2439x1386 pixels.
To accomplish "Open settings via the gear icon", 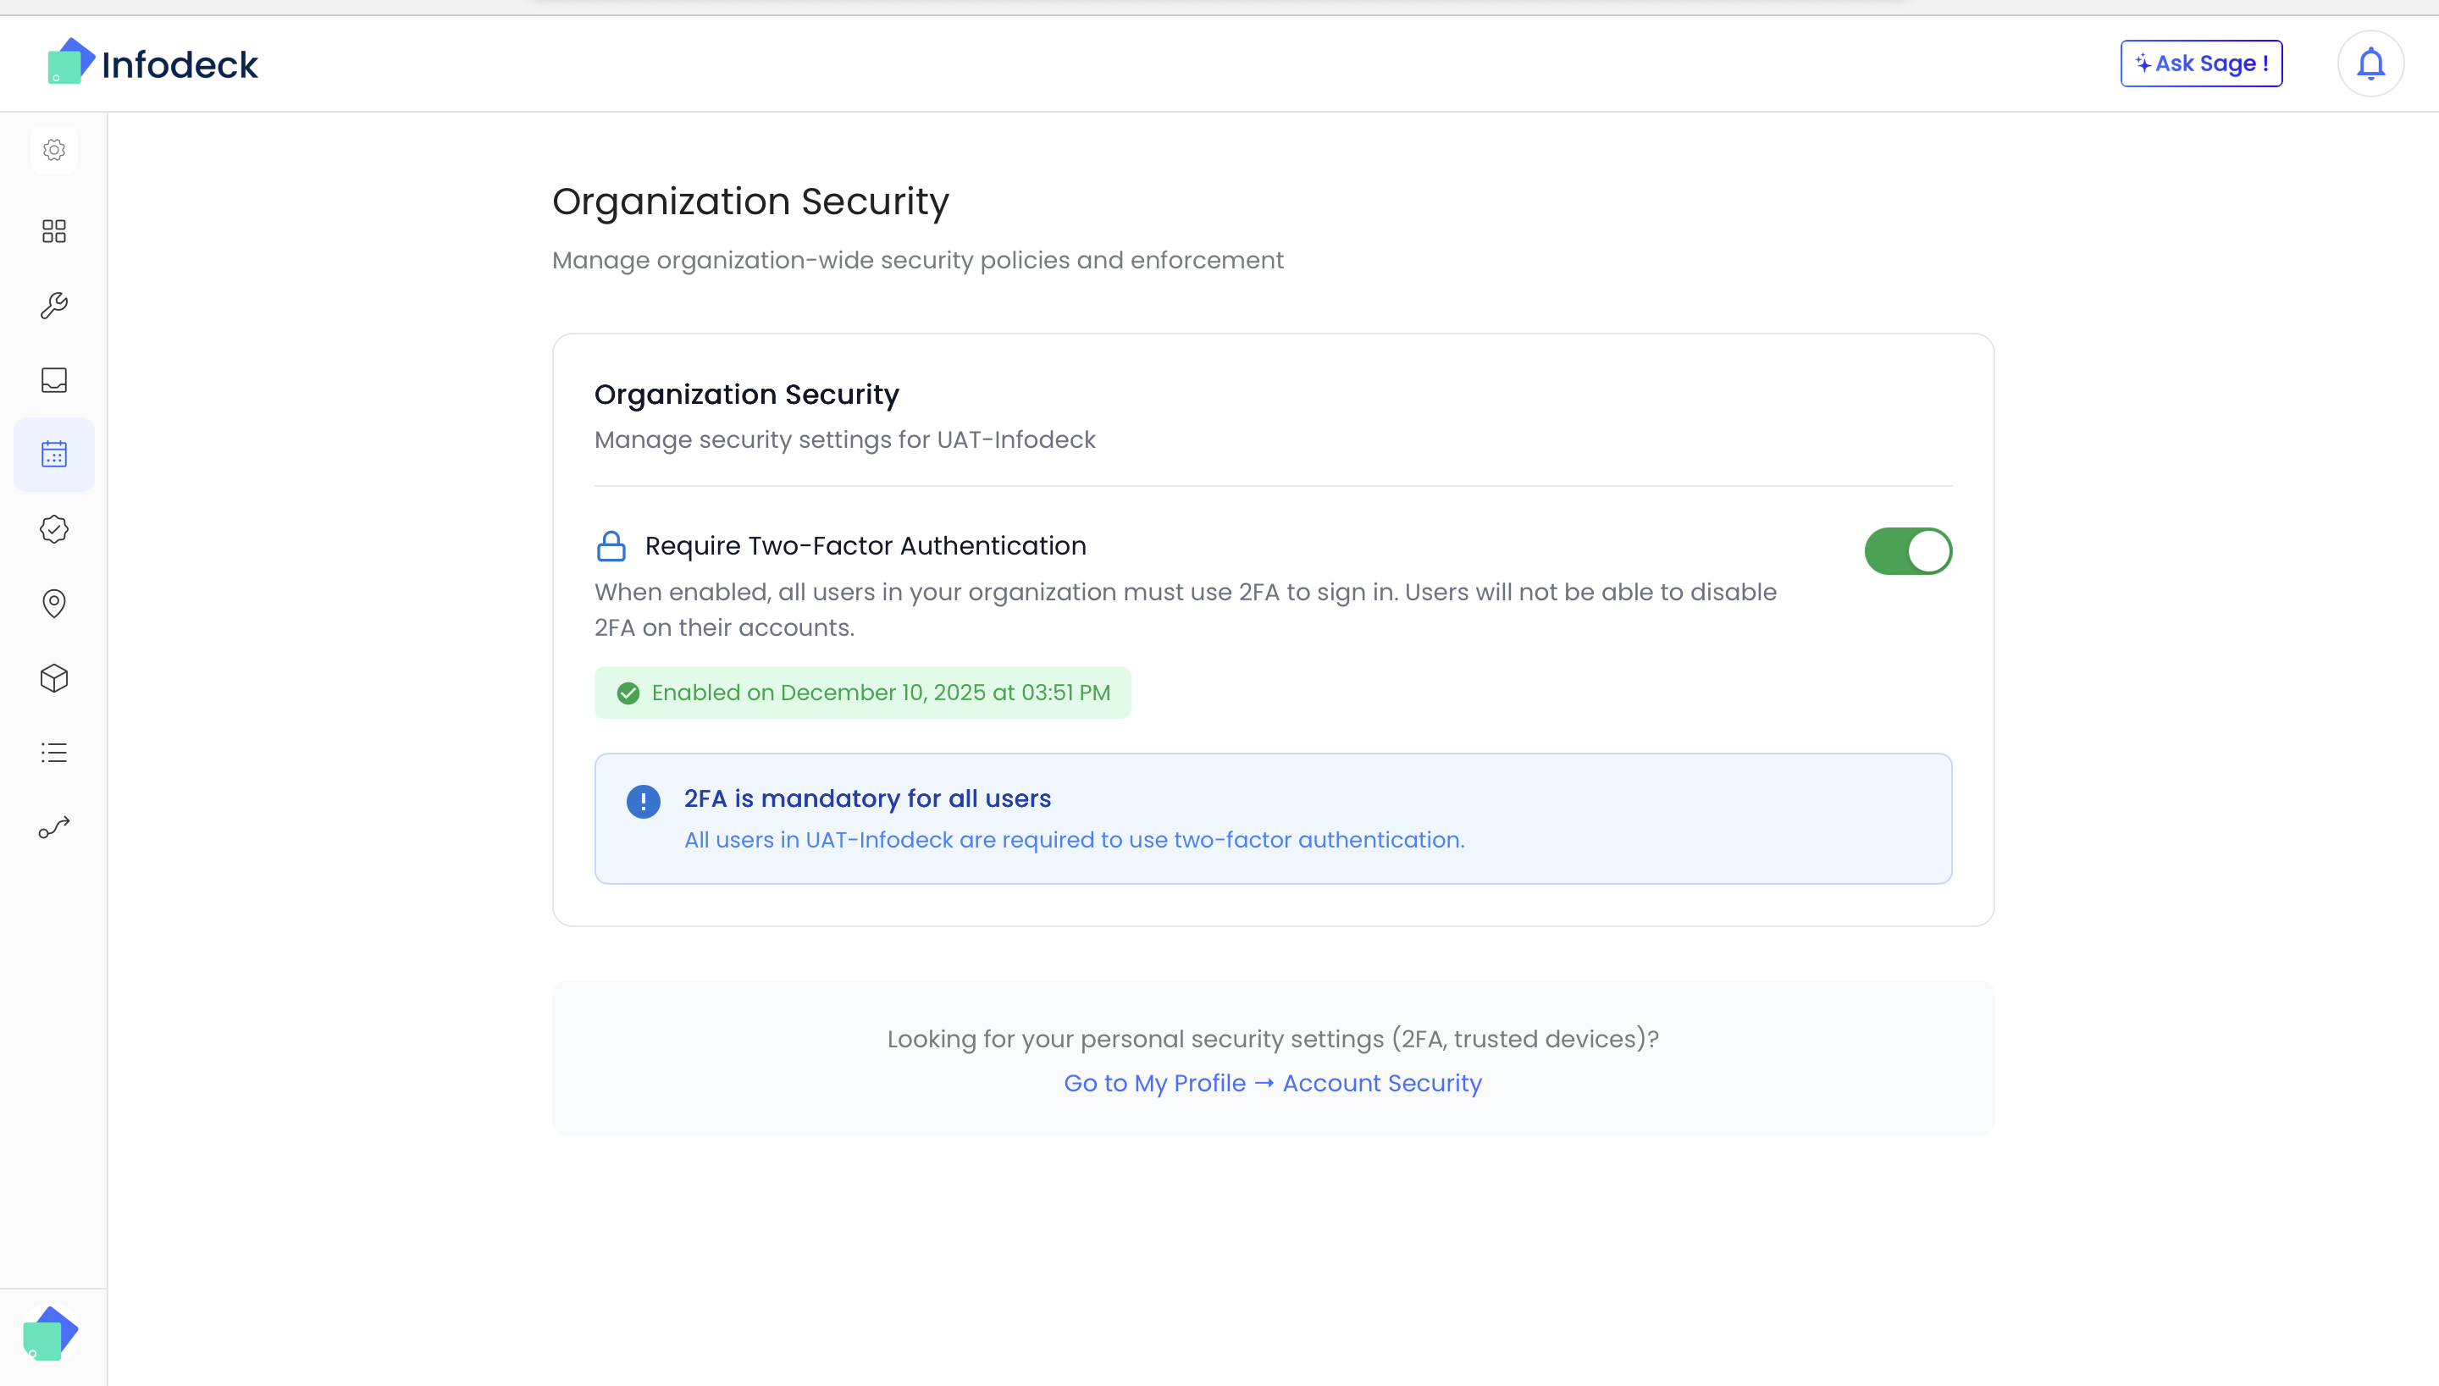I will 53,150.
